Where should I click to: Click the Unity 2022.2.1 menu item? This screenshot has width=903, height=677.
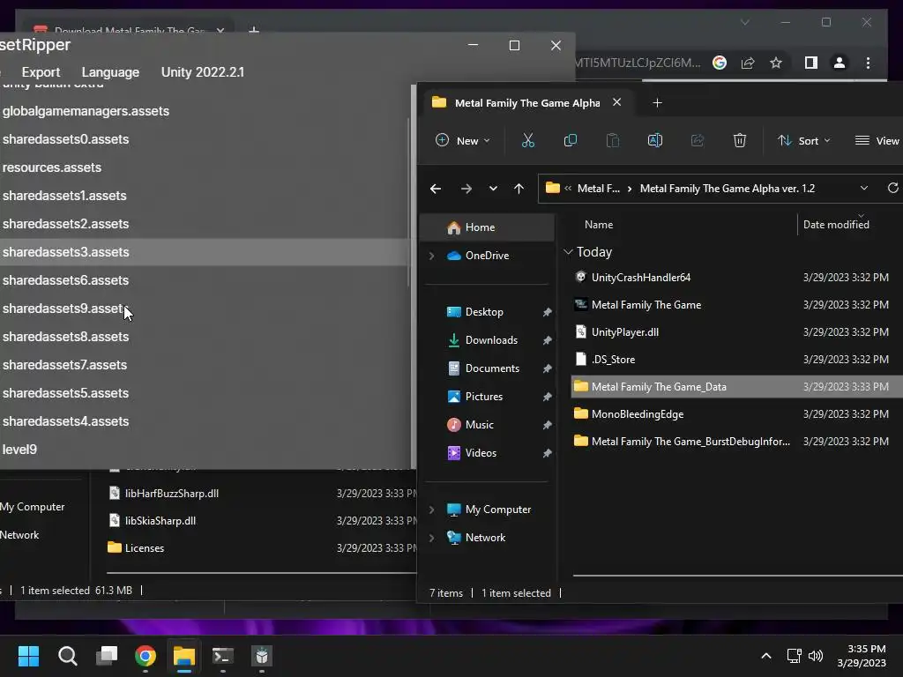pyautogui.click(x=203, y=72)
